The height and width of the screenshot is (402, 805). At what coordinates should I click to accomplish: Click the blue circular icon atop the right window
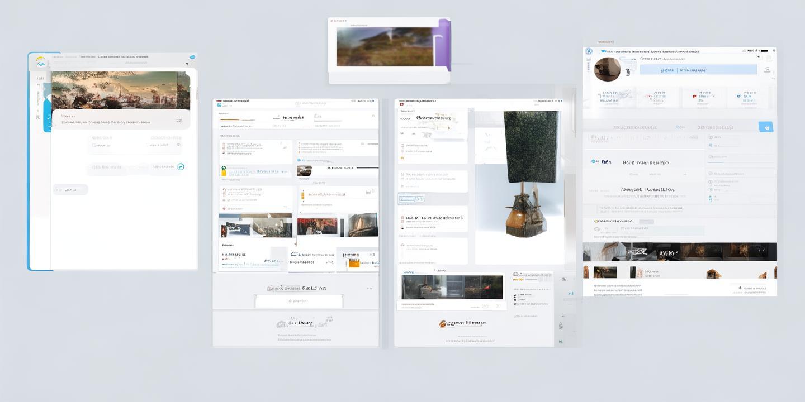[x=589, y=51]
